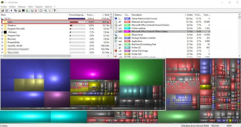This screenshot has height=127, width=241.
Task: Open the Nettoyer menu
Action: click(x=22, y=7)
